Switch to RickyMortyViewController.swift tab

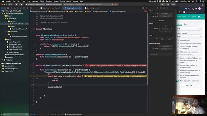(x=50, y=8)
